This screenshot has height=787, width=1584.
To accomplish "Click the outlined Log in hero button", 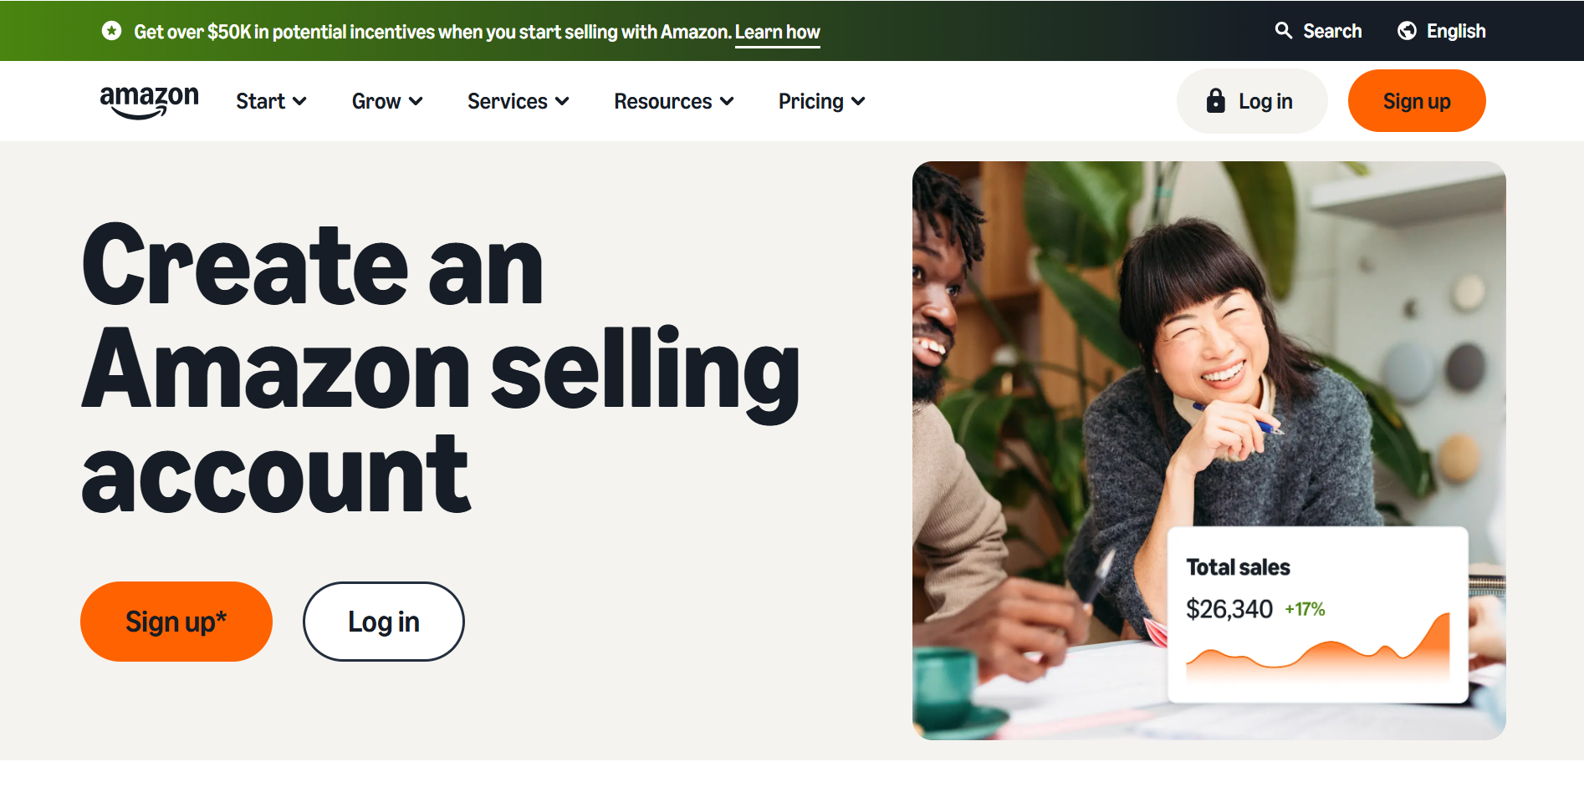I will point(383,622).
